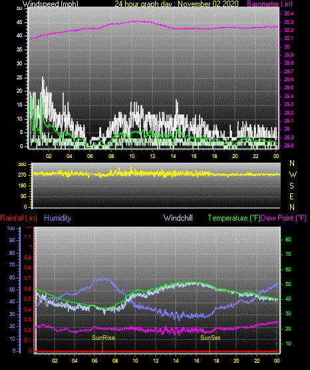Click the "29.1" barometer axis value
The width and height of the screenshot is (310, 370).
click(289, 121)
